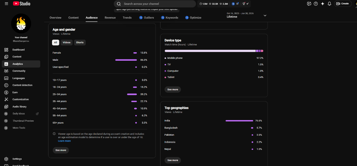The height and width of the screenshot is (166, 357).
Task: Expand See more under Top geographies
Action: click(x=173, y=160)
